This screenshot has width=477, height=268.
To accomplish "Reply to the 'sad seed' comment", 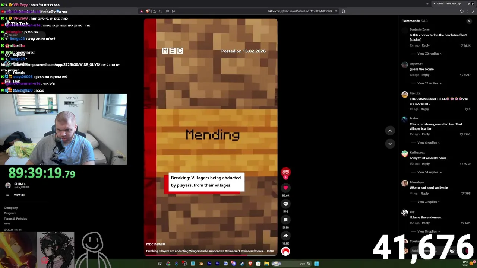I will point(425,194).
